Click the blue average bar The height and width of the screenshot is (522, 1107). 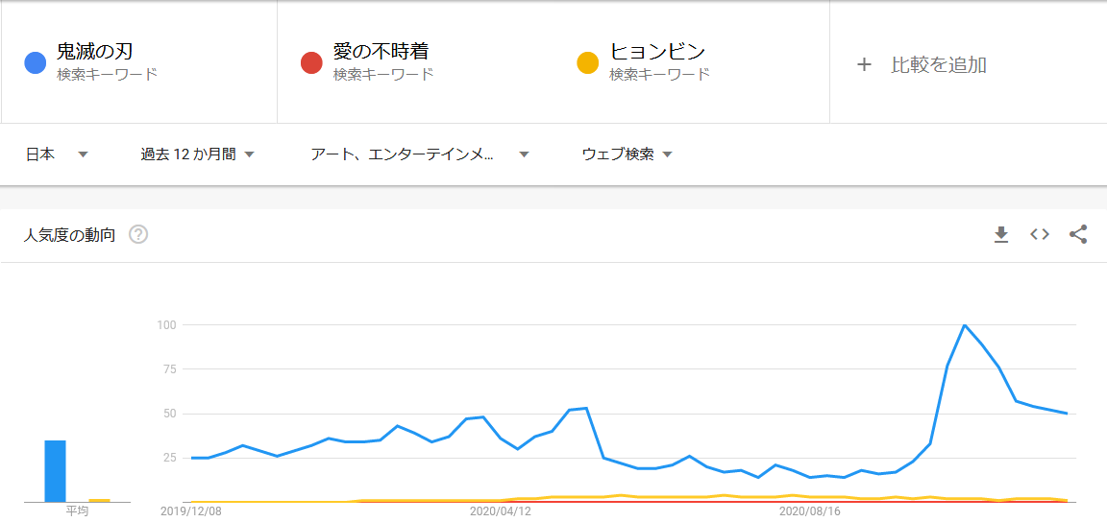click(x=55, y=471)
